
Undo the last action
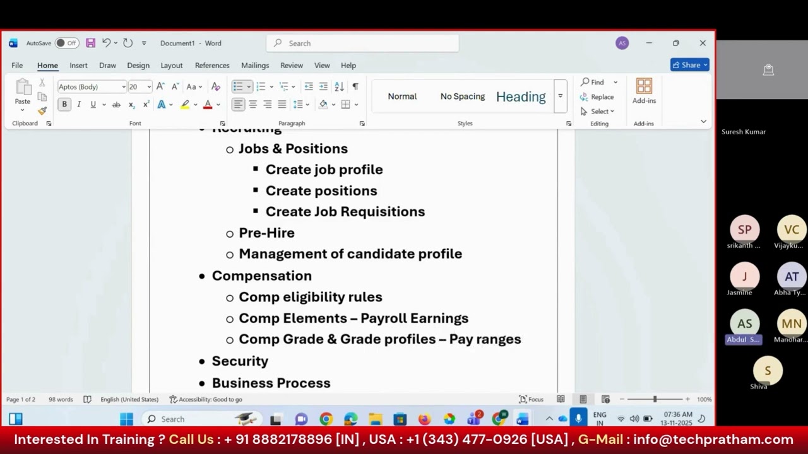(x=106, y=43)
